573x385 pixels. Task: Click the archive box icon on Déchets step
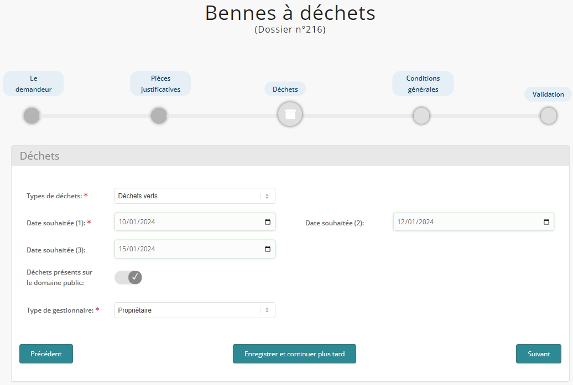pyautogui.click(x=290, y=114)
